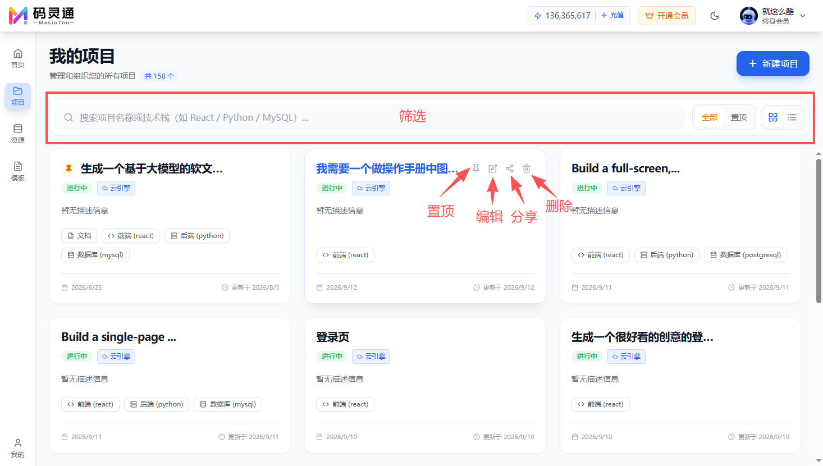Click the 共 158 个 count badge
Viewport: 823px width, 466px height.
(159, 76)
